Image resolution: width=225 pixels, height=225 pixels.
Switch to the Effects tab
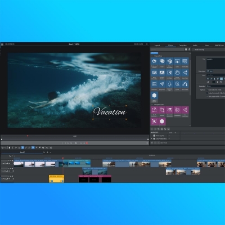170,46
